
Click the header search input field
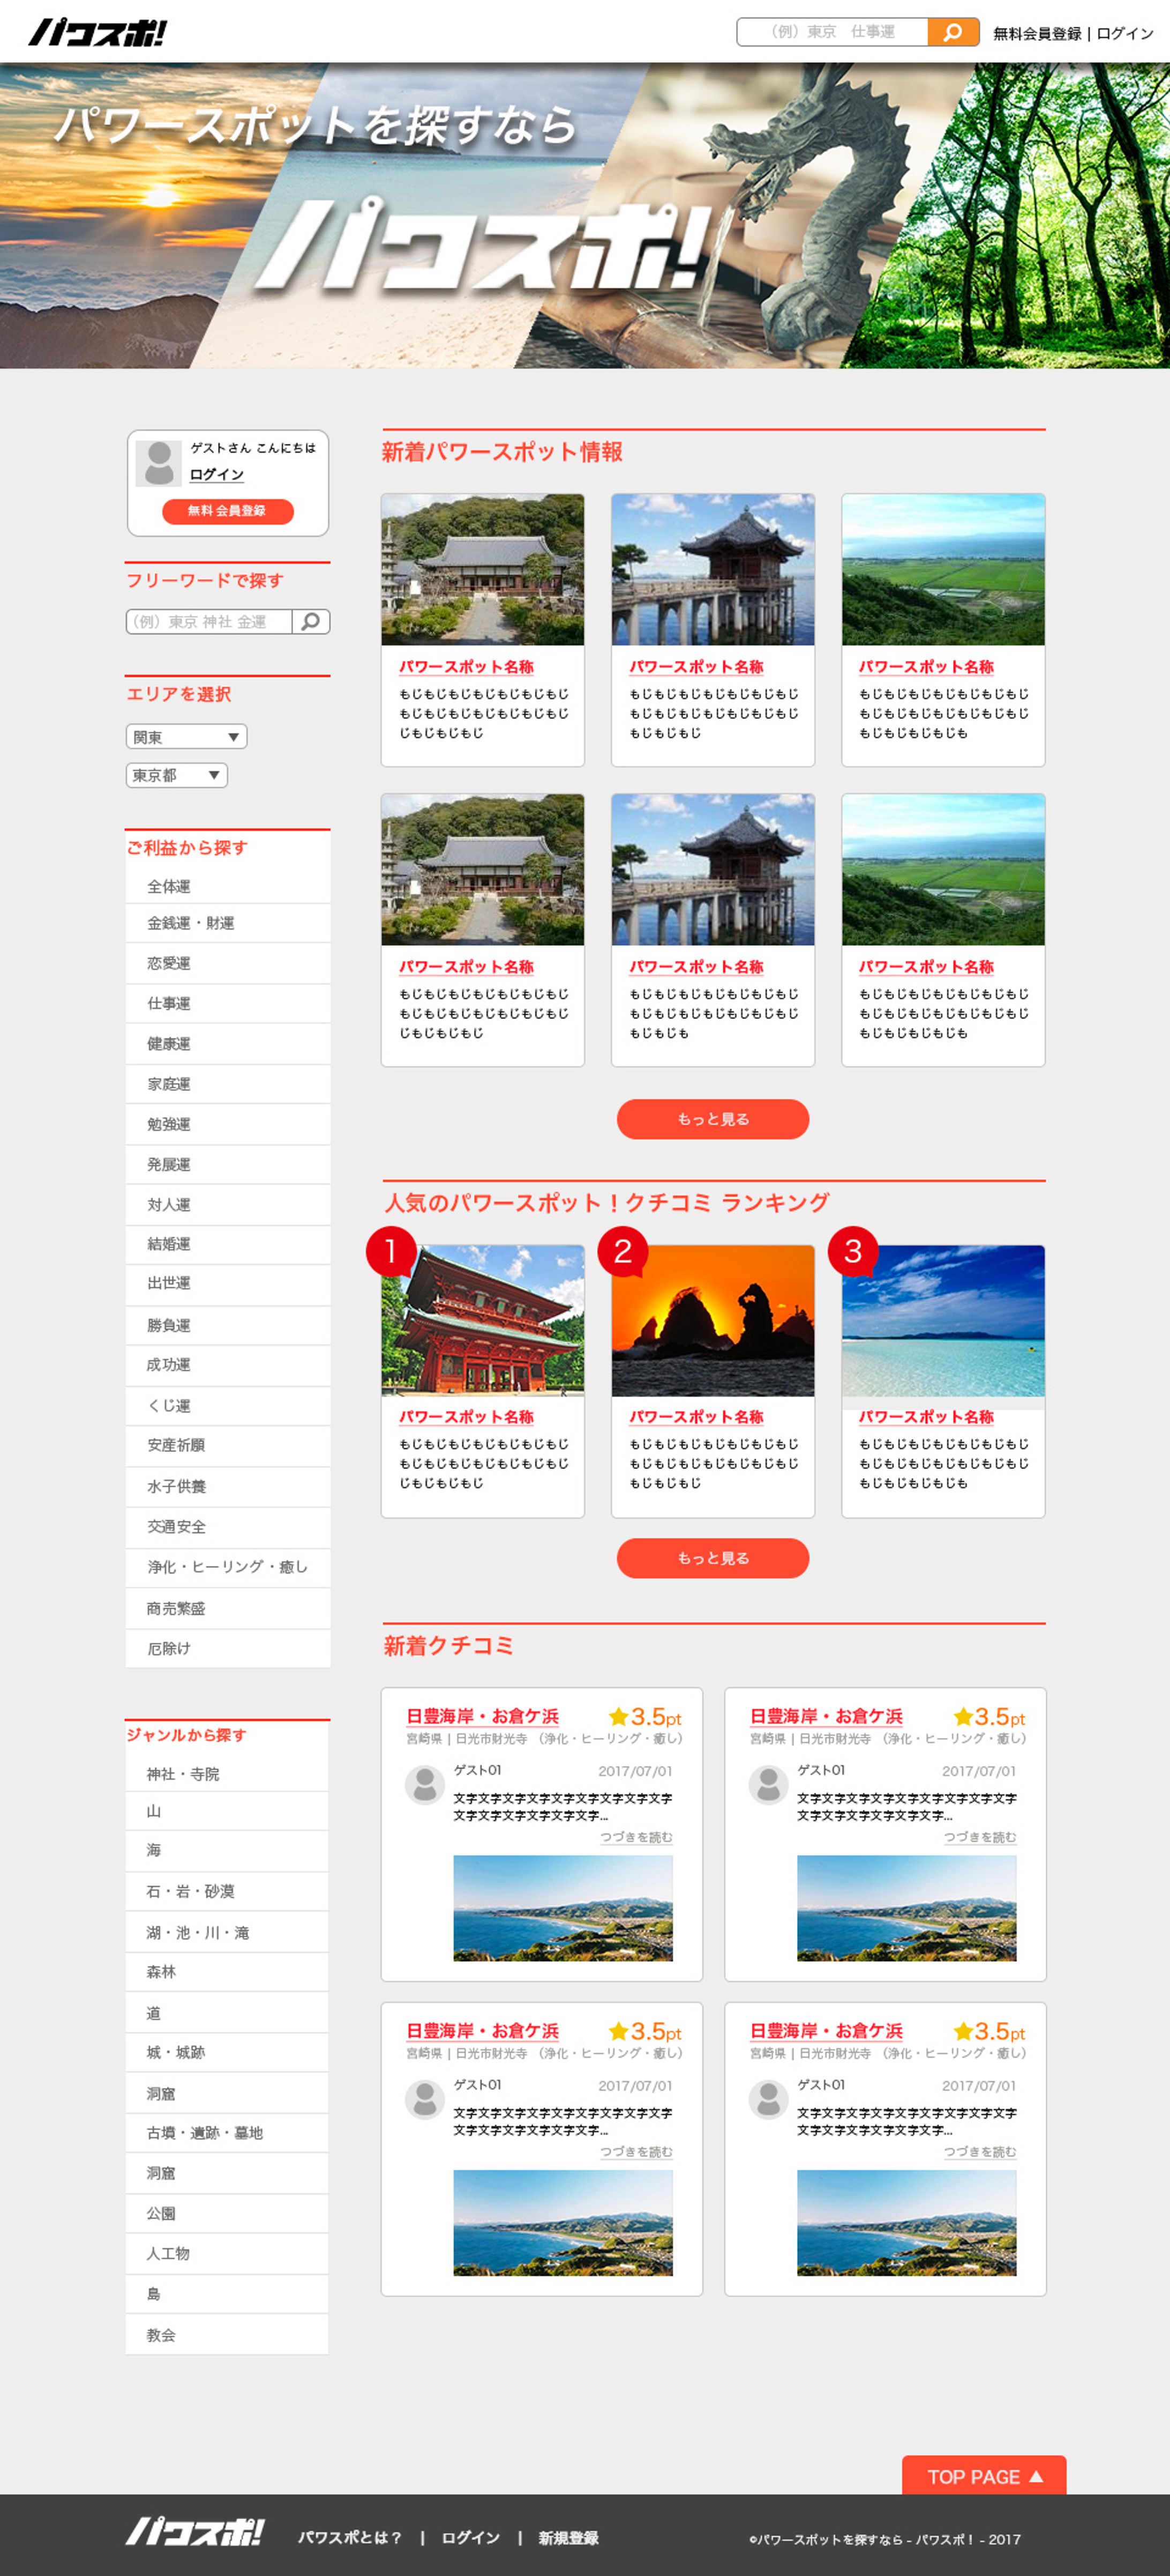[x=832, y=32]
